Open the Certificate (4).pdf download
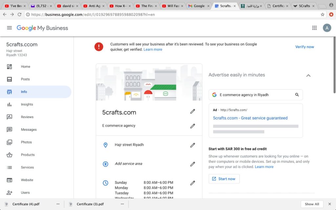The height and width of the screenshot is (210, 336). (26, 204)
